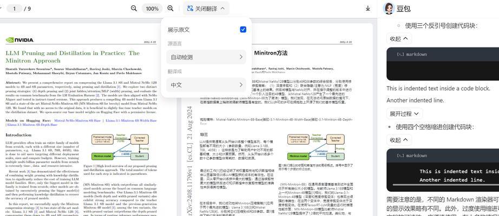Click the terminal icon in the first markdown block
The height and width of the screenshot is (216, 499).
click(x=400, y=55)
